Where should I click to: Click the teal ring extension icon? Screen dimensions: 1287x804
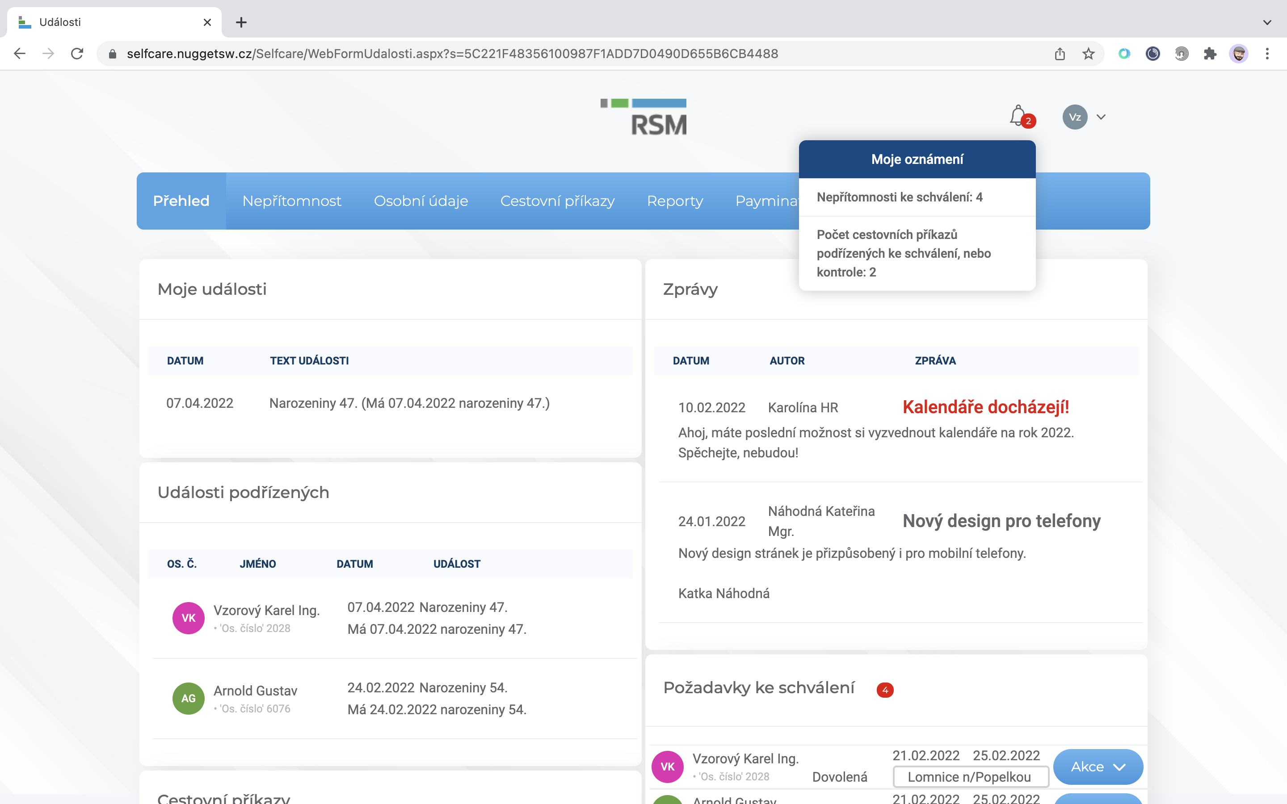click(x=1124, y=54)
